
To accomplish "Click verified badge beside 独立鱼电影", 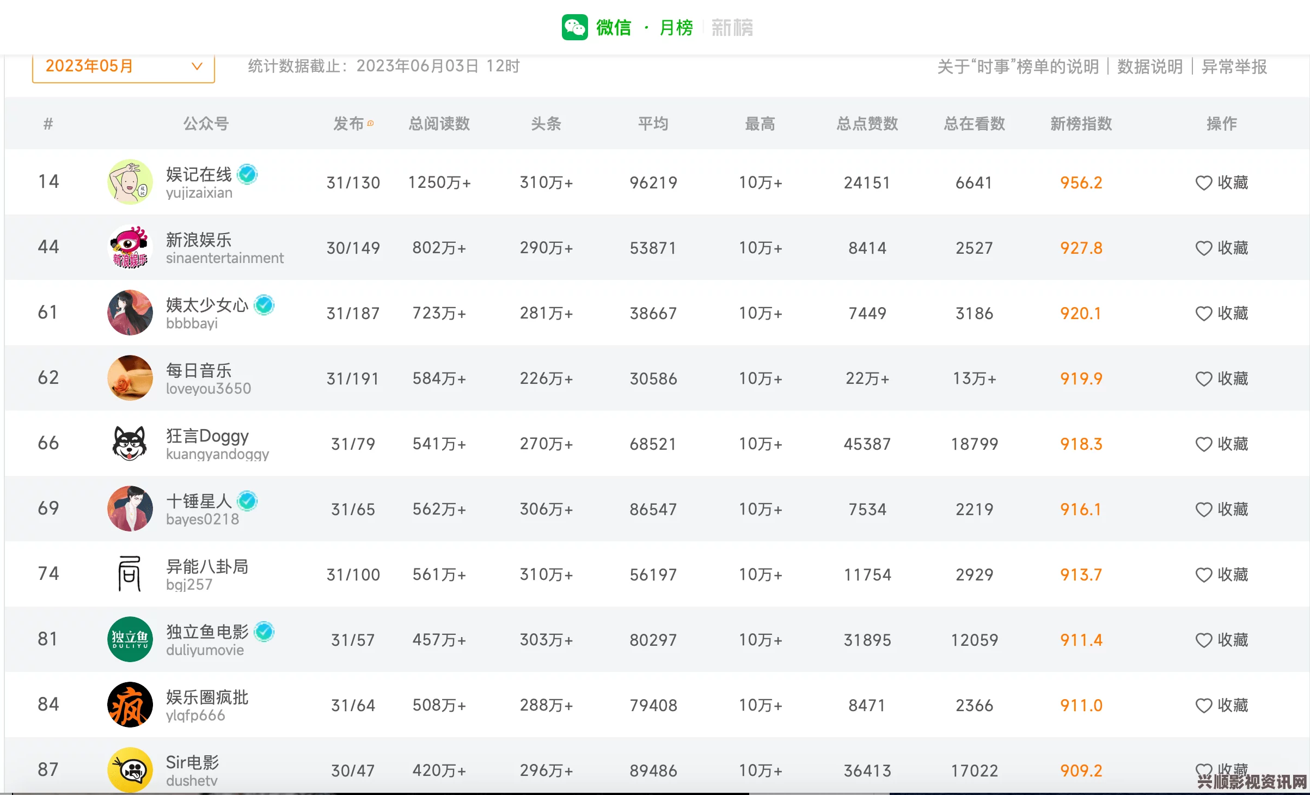I will click(x=265, y=632).
